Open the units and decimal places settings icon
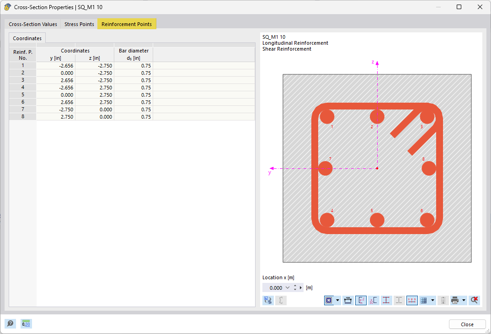This screenshot has height=334, width=491. pos(26,324)
